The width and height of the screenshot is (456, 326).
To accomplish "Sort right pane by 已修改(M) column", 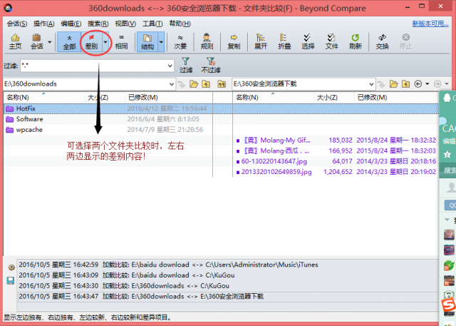I will click(x=396, y=98).
